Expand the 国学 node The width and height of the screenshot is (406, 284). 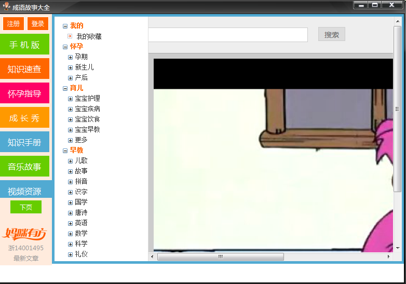coord(70,202)
